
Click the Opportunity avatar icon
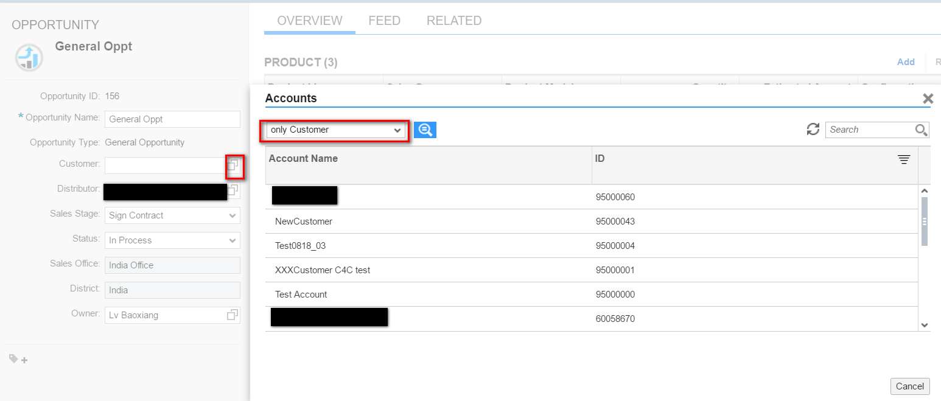[x=29, y=58]
